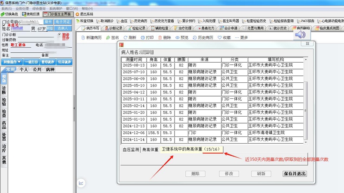Click 电子凭证 button
344x193 pixels.
point(62,22)
